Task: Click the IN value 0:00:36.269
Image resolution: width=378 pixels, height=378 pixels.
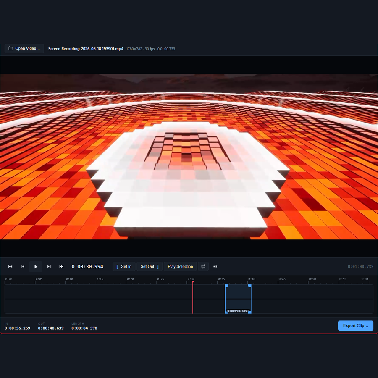Action: pos(17,328)
